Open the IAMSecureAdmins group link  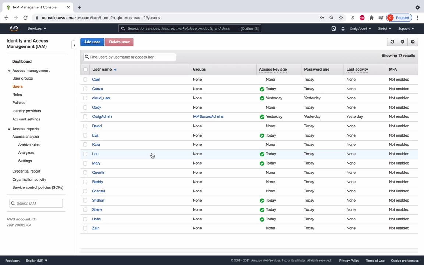(208, 117)
